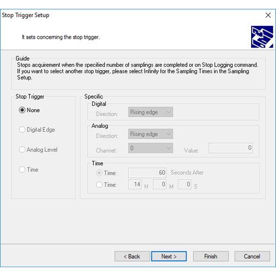The height and width of the screenshot is (276, 276).
Task: Click the blue wizard logo icon
Action: 262,37
